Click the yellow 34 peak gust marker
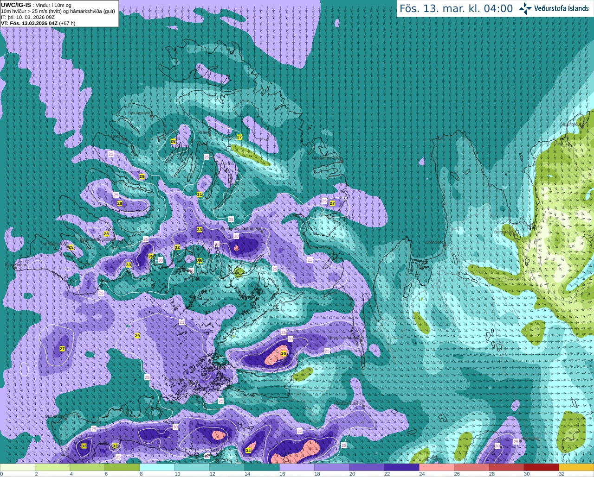 click(248, 451)
